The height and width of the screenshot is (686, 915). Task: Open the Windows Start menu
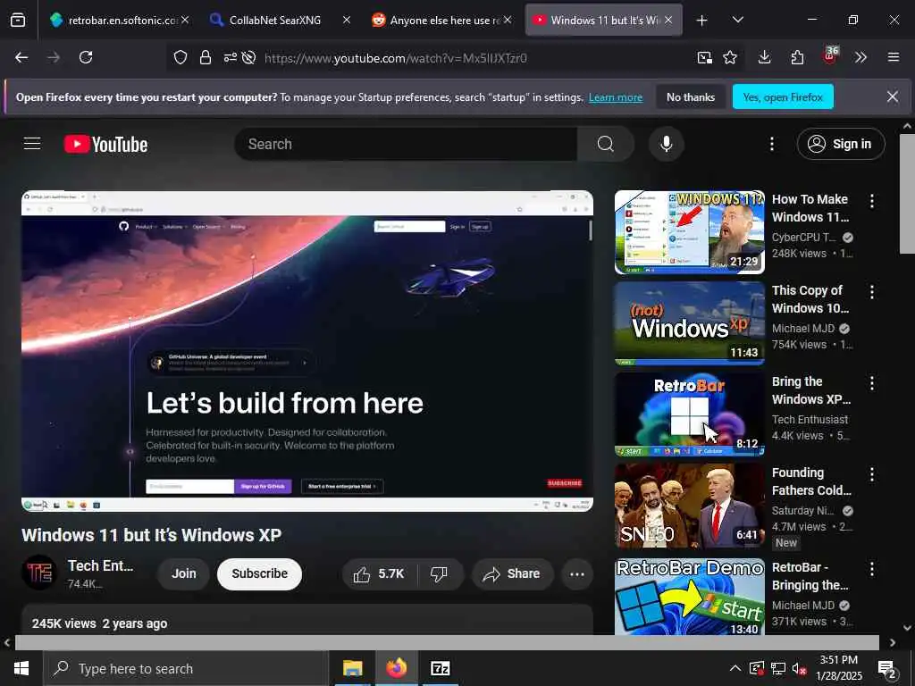click(x=21, y=668)
